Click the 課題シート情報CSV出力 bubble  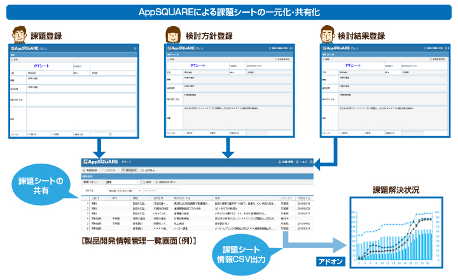(241, 255)
